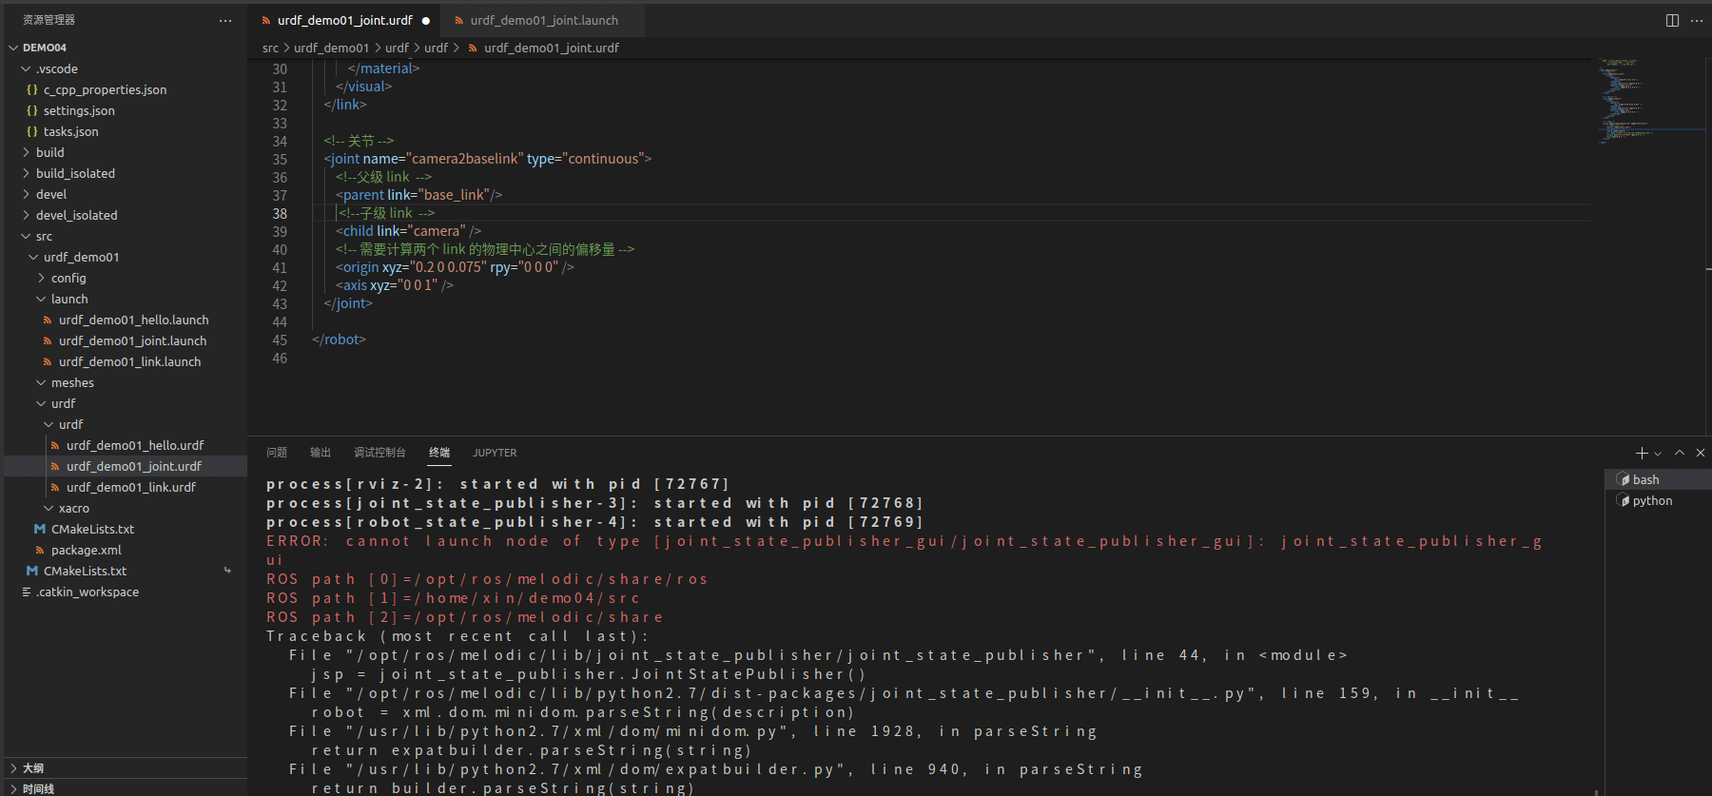Maximize the terminal panel size
Viewport: 1712px width, 796px height.
tap(1680, 453)
